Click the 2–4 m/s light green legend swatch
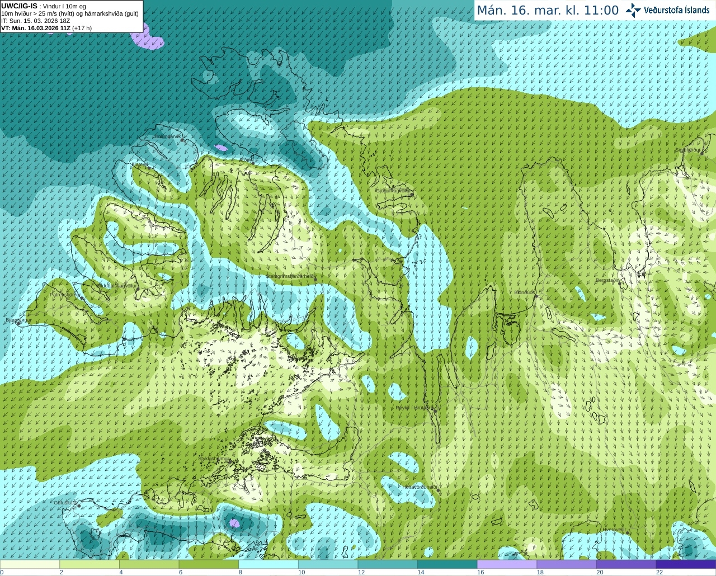Viewport: 716px width, 576px height. tap(89, 564)
